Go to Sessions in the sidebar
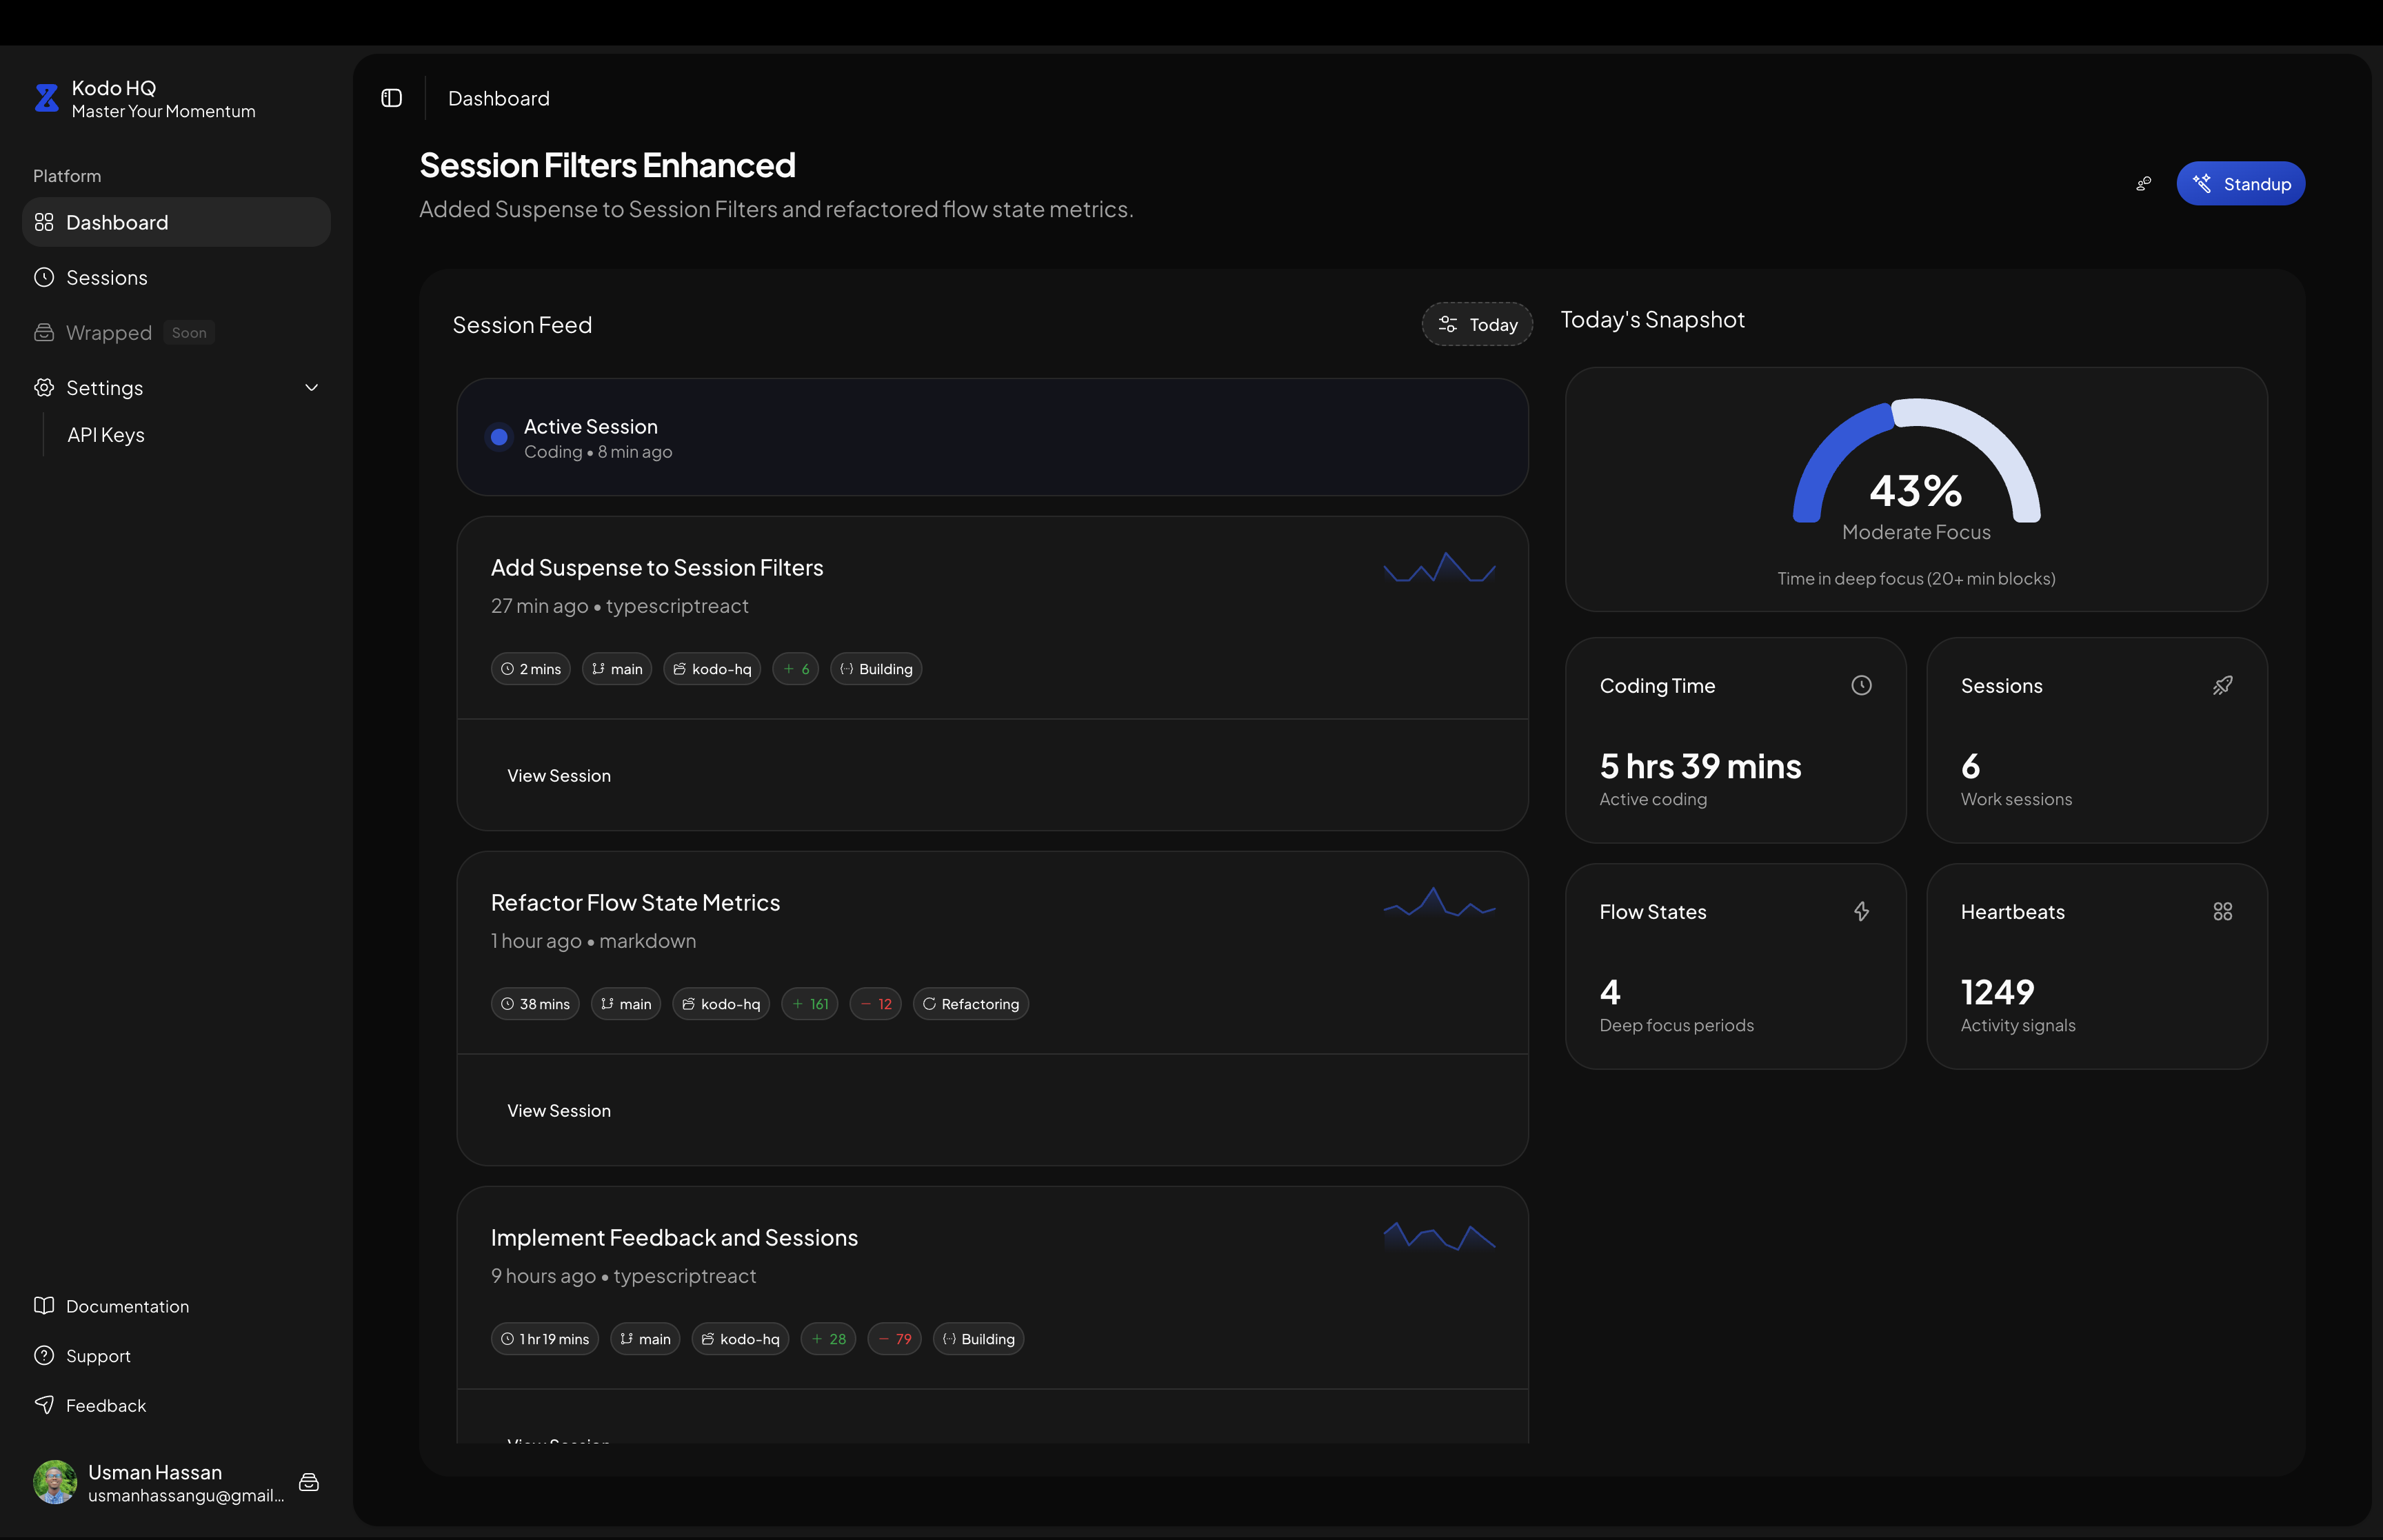 106,278
